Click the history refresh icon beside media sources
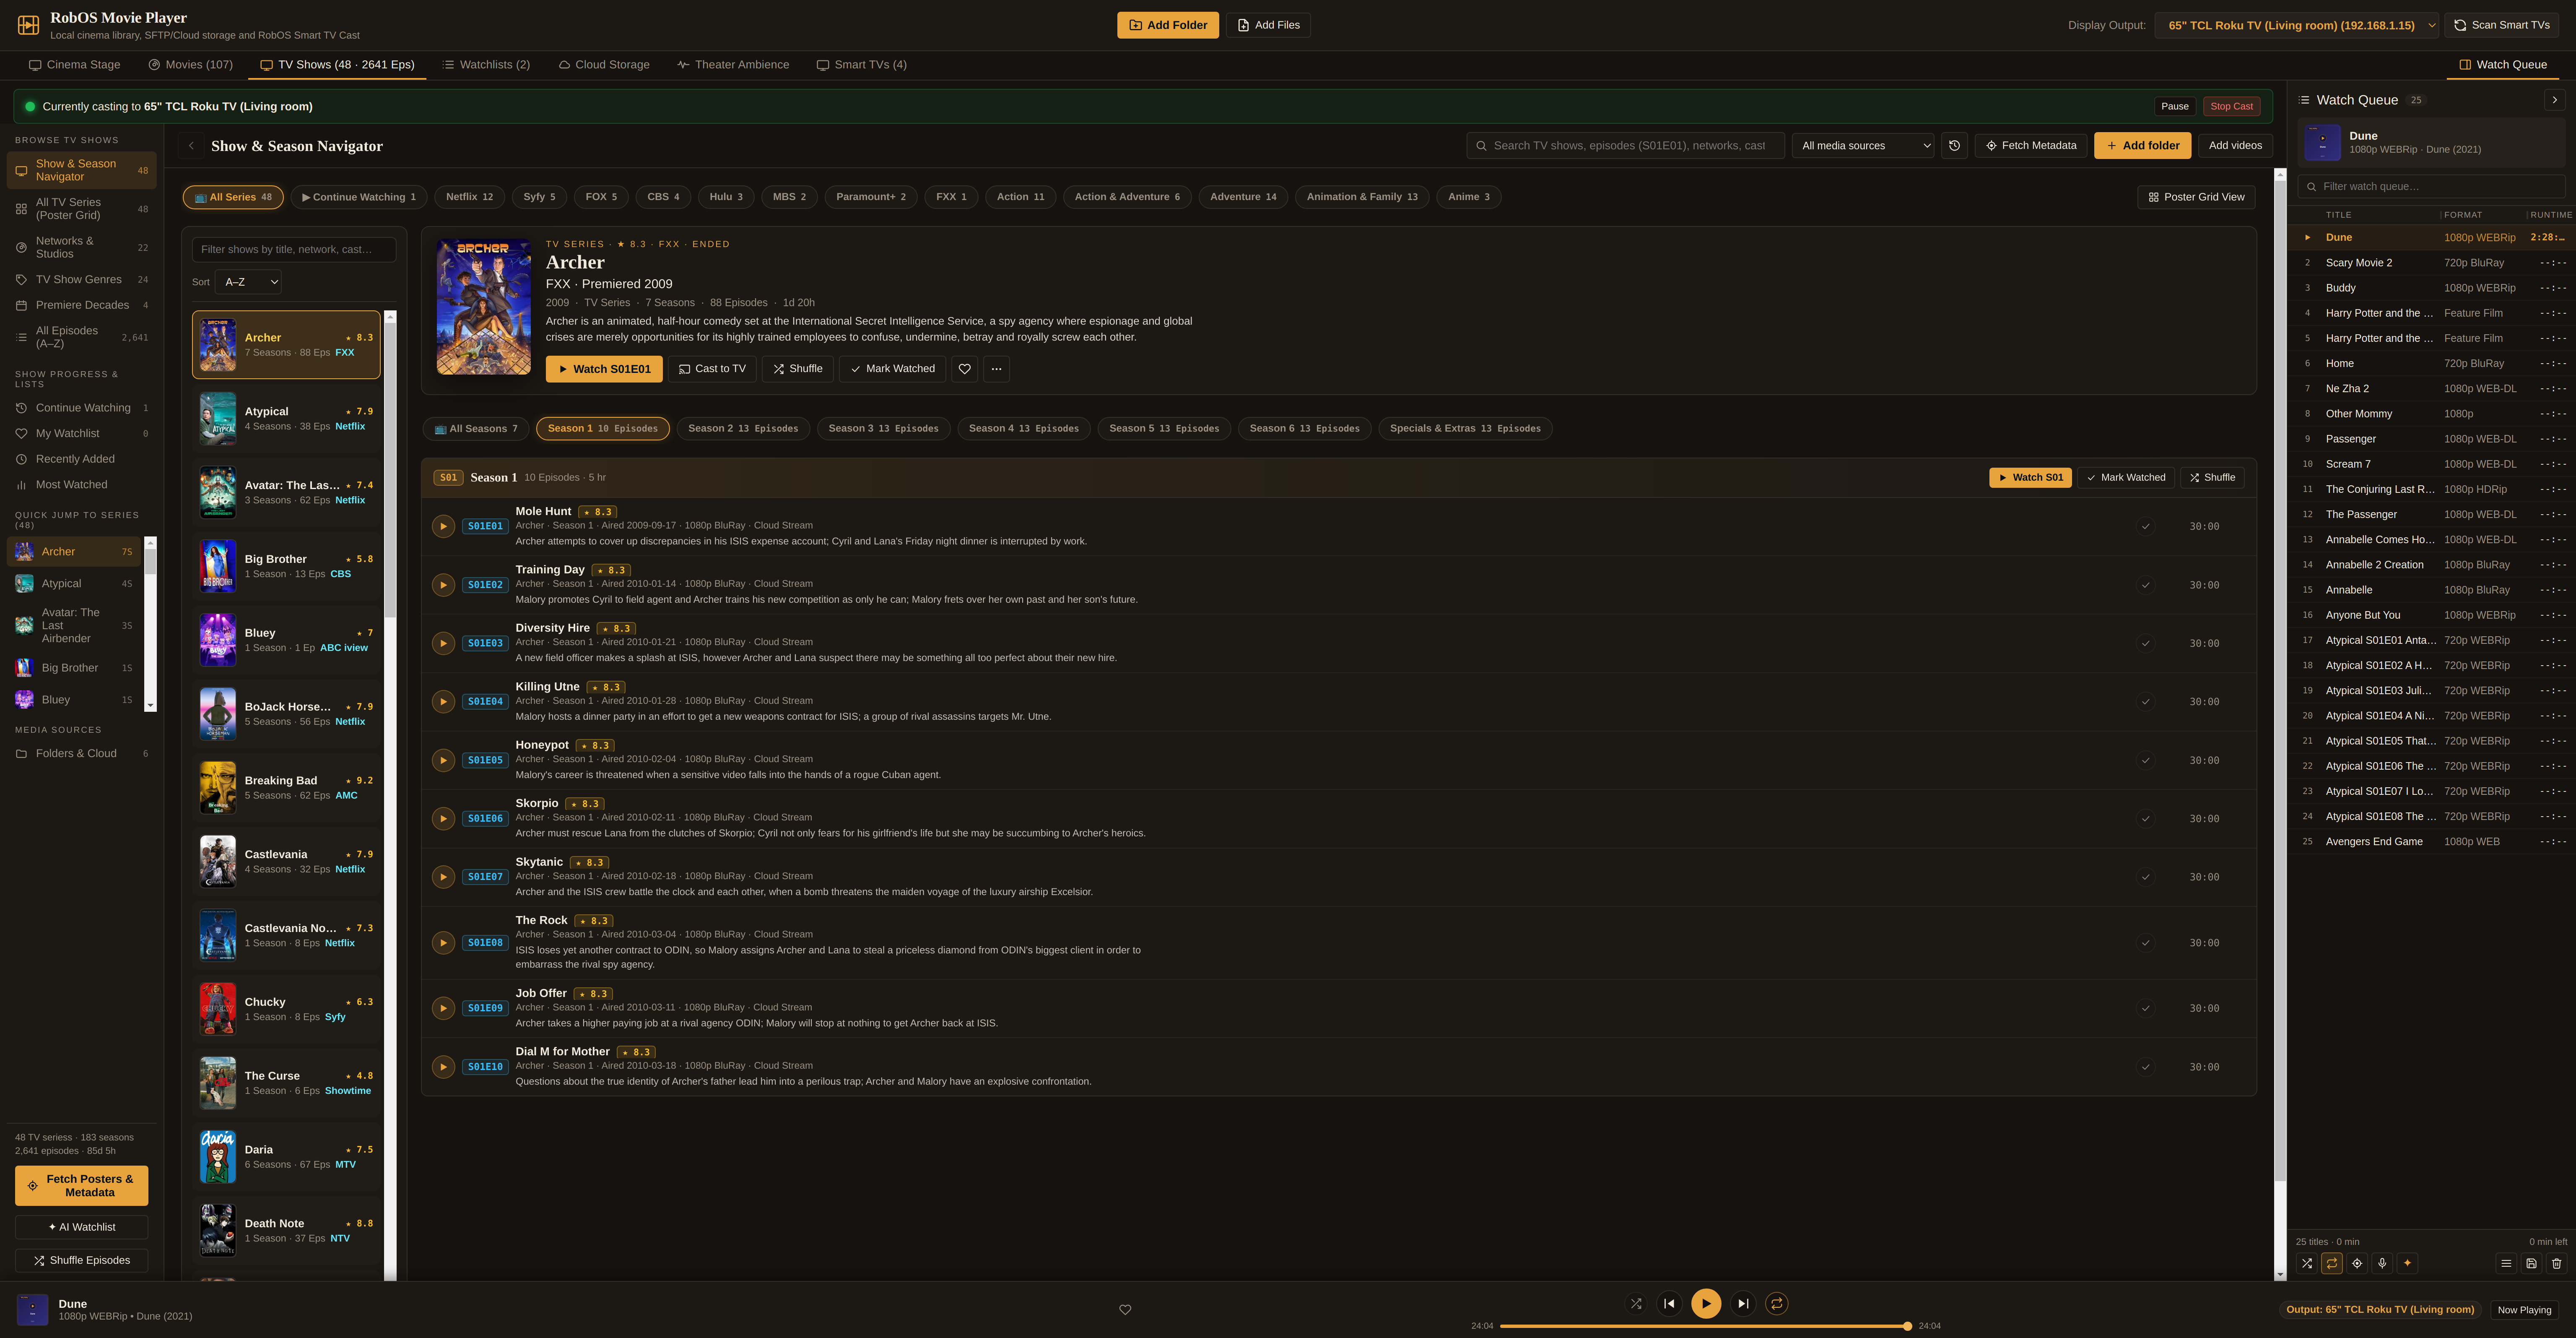Image resolution: width=2576 pixels, height=1338 pixels. tap(1954, 146)
